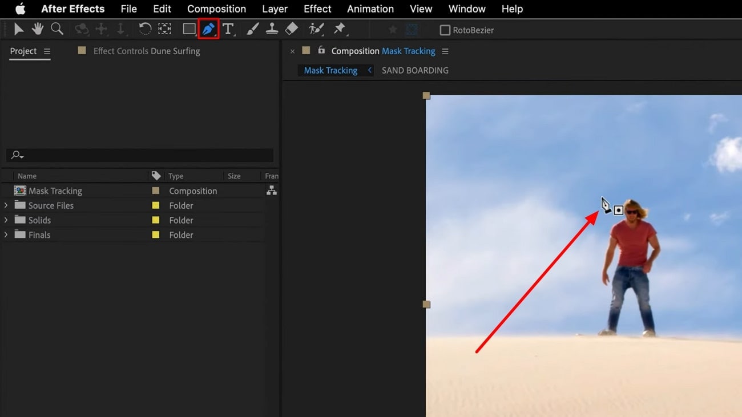
Task: Switch to the Project panel tab
Action: (23, 51)
